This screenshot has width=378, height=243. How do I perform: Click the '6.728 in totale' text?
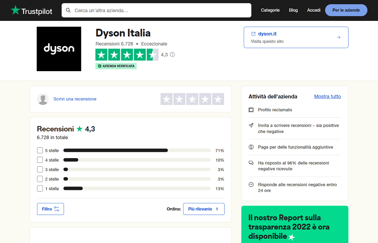pos(52,137)
